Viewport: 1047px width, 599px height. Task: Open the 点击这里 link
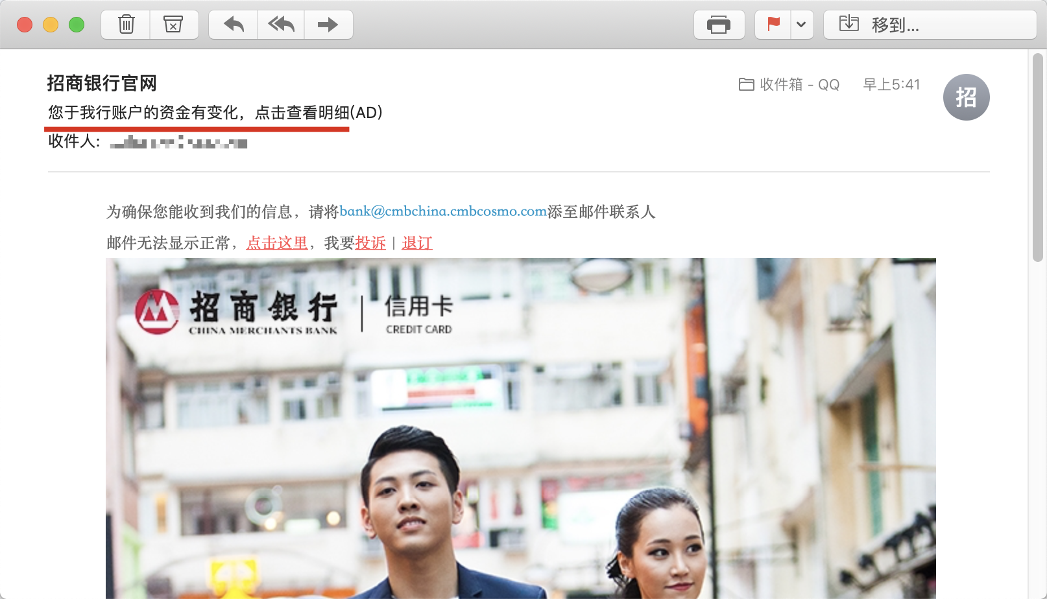(x=277, y=243)
